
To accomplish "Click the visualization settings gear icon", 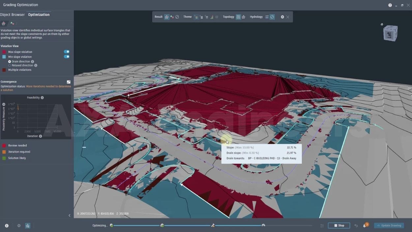I will coord(282,17).
